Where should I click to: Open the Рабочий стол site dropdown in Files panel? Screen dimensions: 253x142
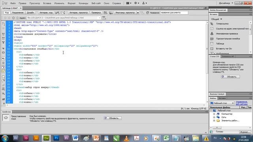click(x=222, y=103)
